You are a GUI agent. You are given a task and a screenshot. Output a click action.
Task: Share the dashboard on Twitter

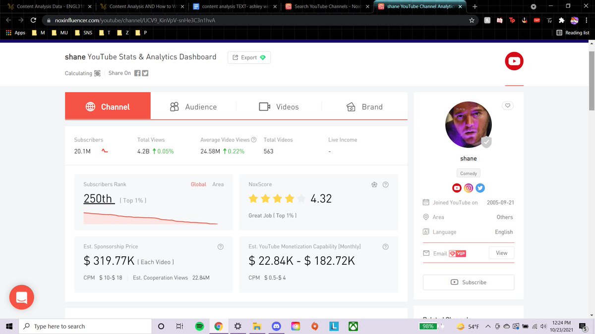tap(145, 73)
